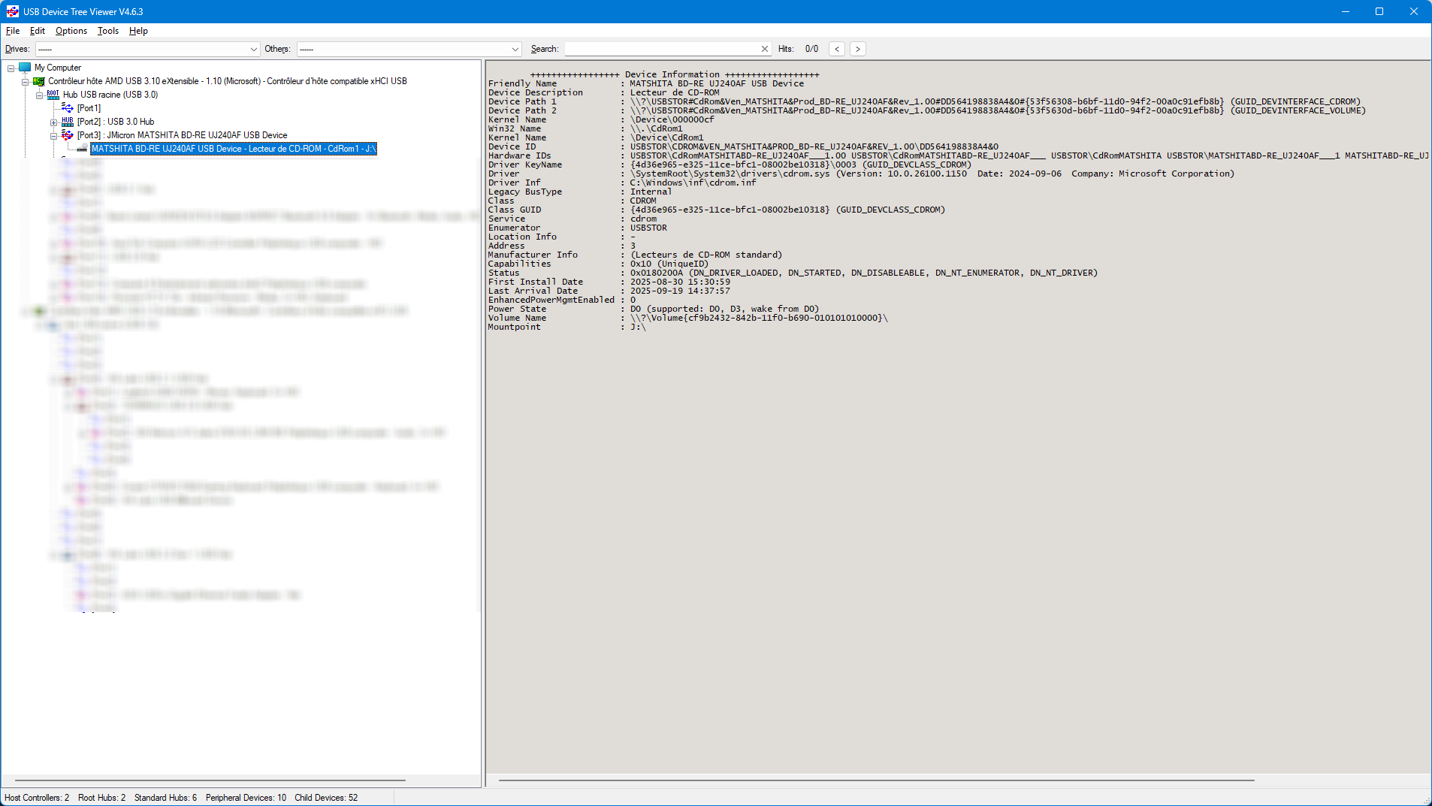Viewport: 1432px width, 806px height.
Task: Click the 'Host Controllers: 2' status entry
Action: (x=37, y=798)
